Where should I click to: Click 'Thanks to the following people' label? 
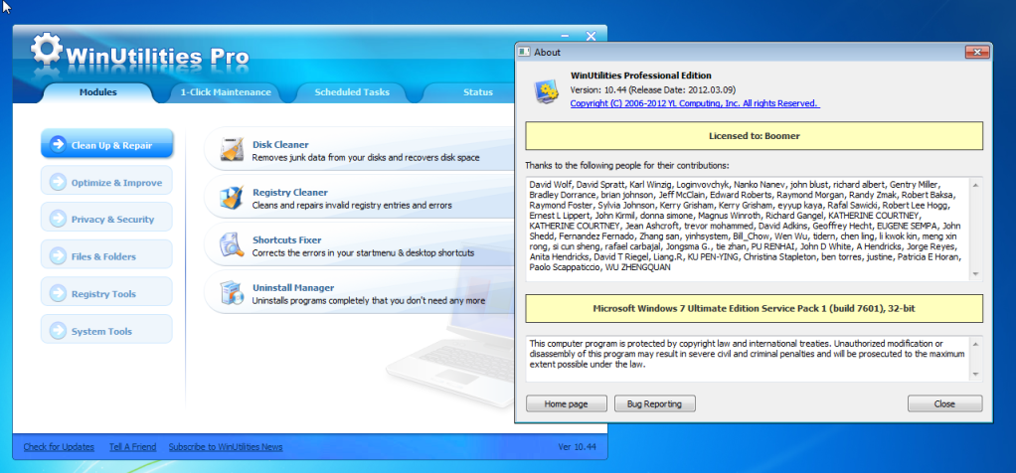pyautogui.click(x=626, y=165)
